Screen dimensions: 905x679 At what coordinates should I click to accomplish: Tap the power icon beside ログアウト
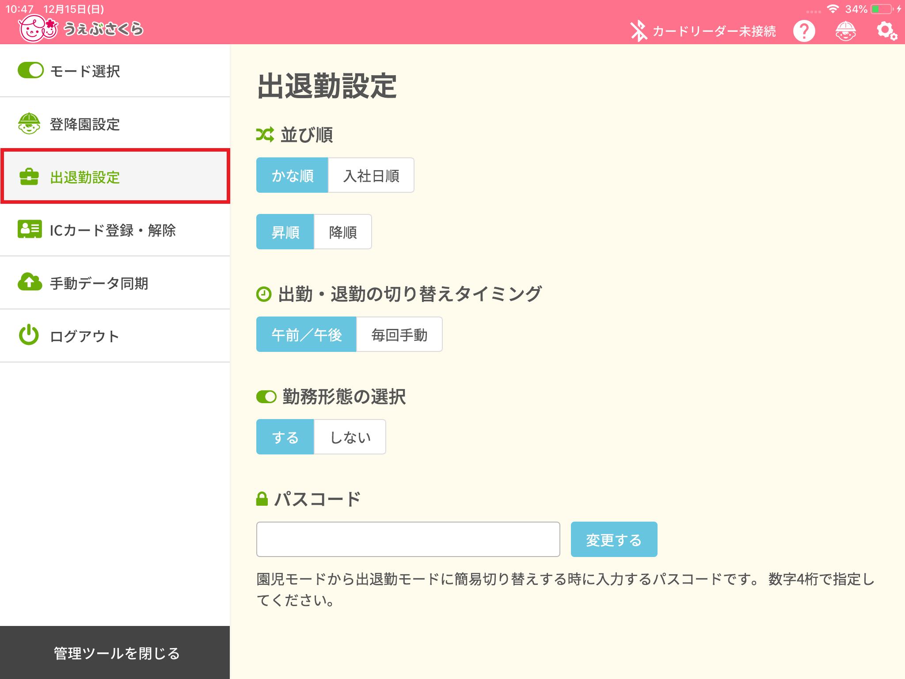tap(29, 335)
